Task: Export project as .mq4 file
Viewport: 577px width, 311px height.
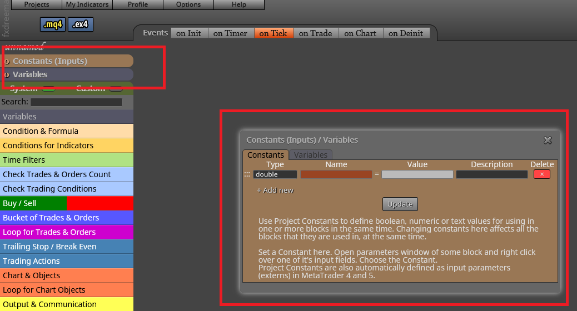Action: coord(53,24)
